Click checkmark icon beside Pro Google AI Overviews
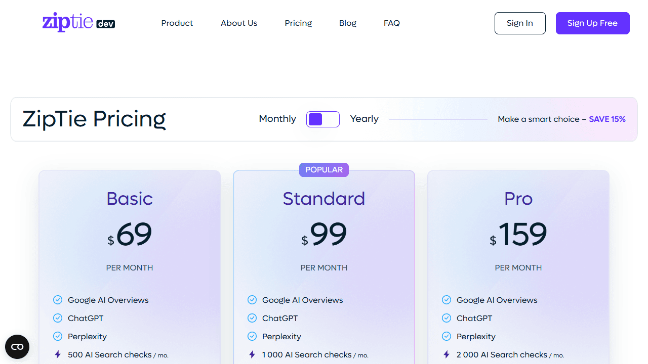 447,300
